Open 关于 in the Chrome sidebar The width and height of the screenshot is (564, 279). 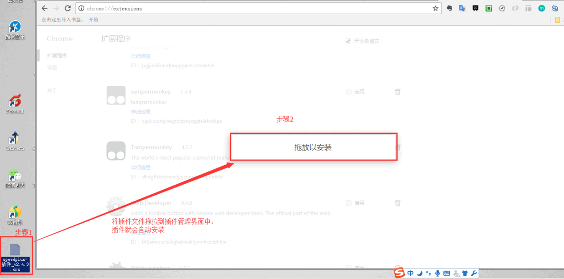coord(52,90)
